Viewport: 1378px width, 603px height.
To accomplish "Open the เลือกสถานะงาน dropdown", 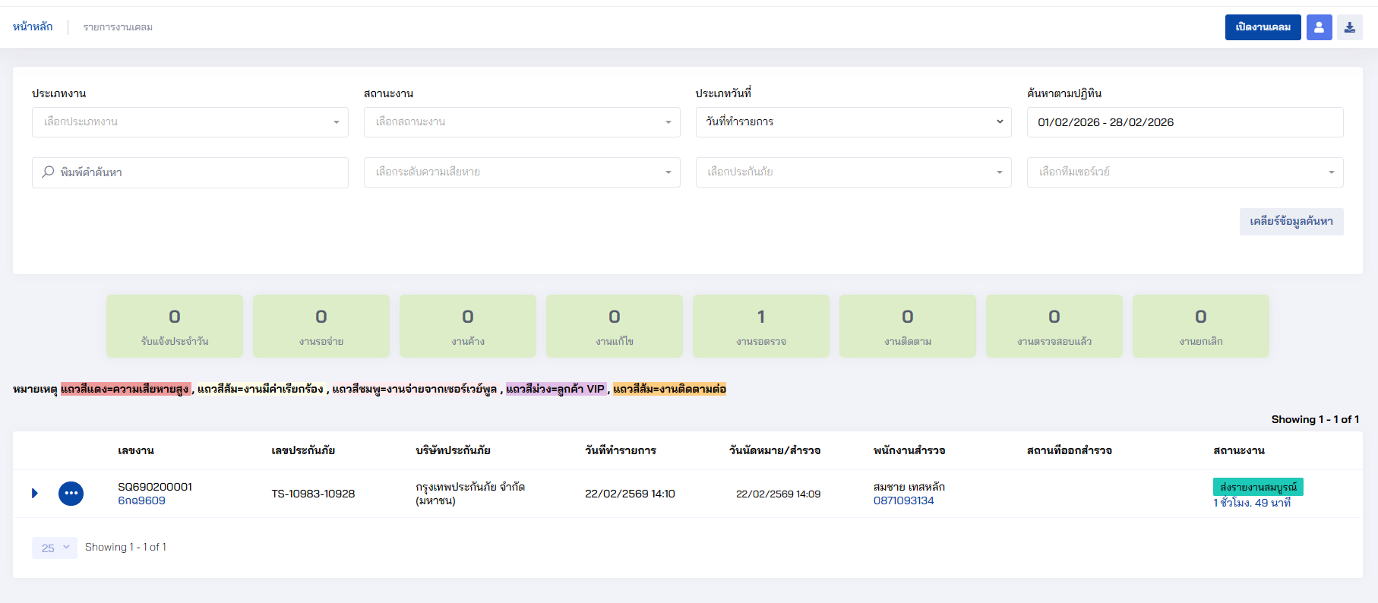I will point(521,122).
